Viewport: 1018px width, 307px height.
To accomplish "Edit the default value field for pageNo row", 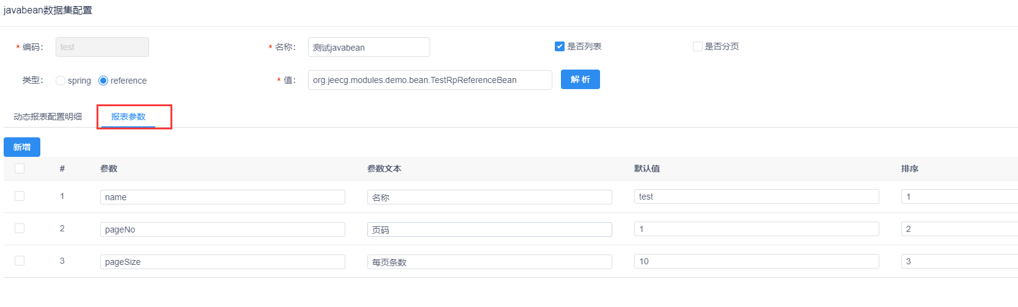I will [756, 229].
